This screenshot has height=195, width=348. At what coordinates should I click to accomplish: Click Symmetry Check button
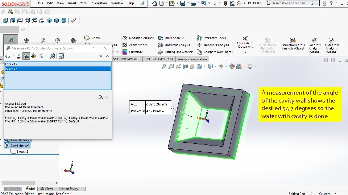[x=211, y=38]
